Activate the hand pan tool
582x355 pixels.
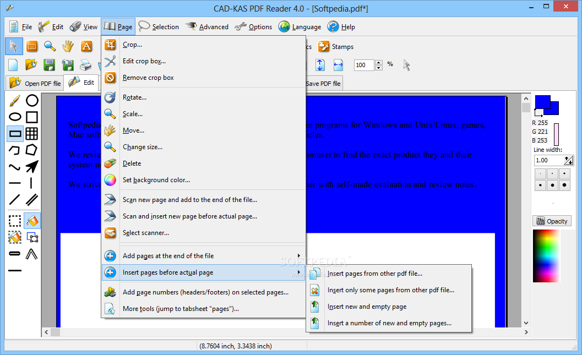(x=68, y=46)
